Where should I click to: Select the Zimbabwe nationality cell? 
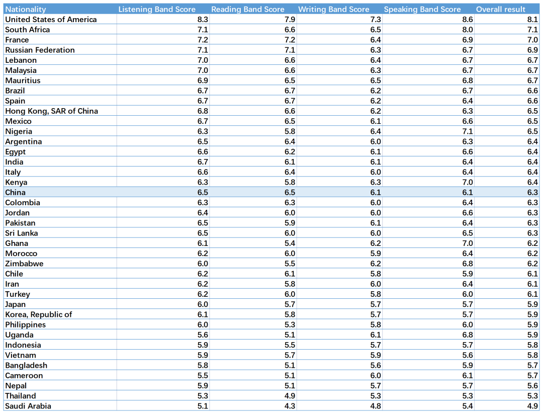coord(24,264)
